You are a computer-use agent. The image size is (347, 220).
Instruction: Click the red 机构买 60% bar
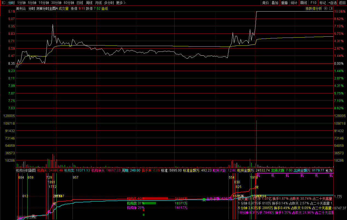point(155,198)
